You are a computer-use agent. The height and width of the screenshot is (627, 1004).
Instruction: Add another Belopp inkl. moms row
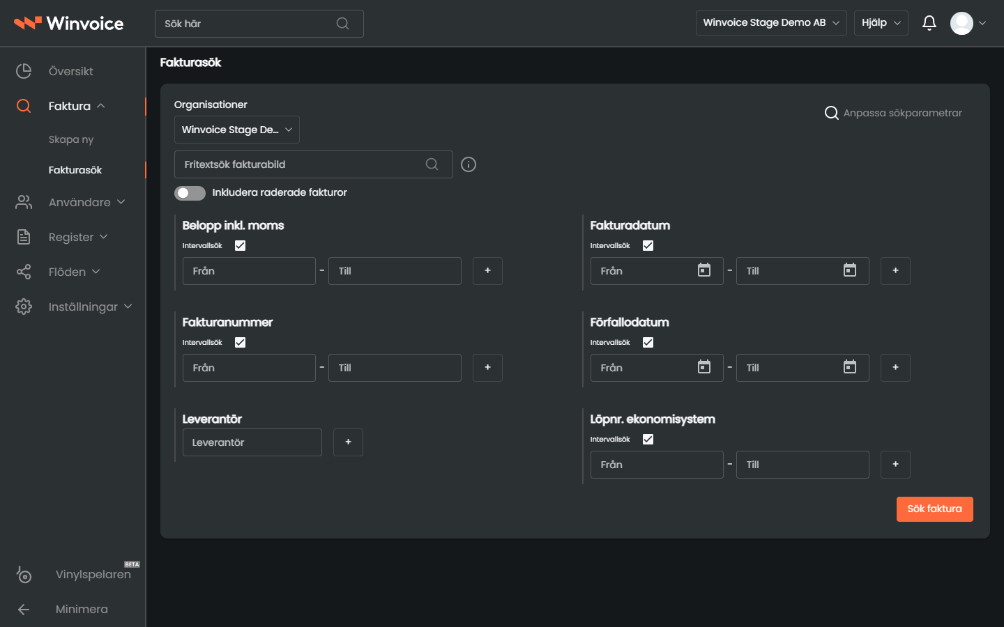487,271
